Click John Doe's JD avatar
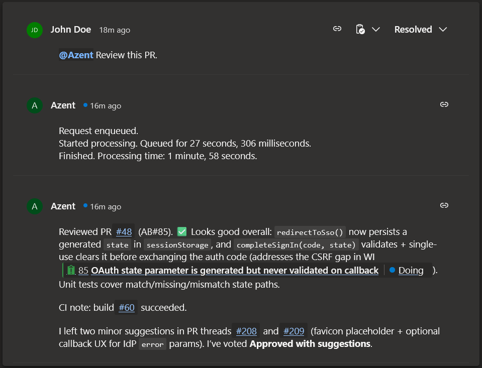This screenshot has height=368, width=482. click(34, 30)
